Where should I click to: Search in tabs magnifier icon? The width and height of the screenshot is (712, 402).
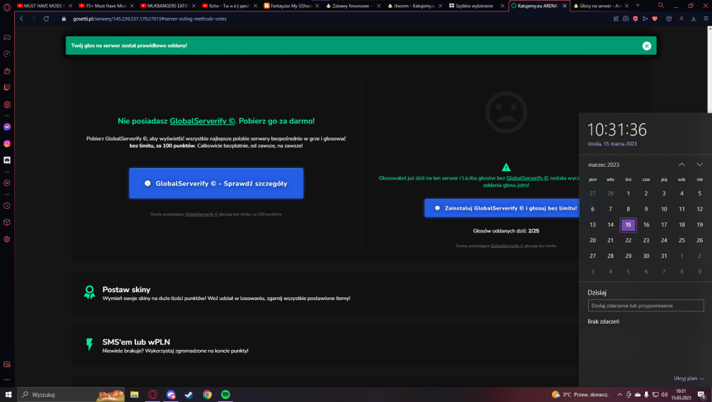click(661, 6)
